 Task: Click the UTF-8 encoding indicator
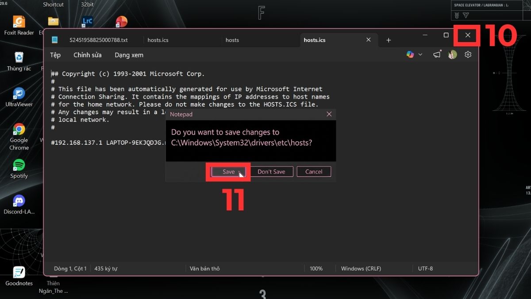coord(426,268)
